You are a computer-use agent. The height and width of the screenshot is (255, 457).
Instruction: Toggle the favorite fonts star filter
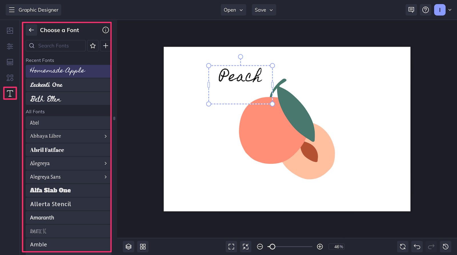point(93,46)
